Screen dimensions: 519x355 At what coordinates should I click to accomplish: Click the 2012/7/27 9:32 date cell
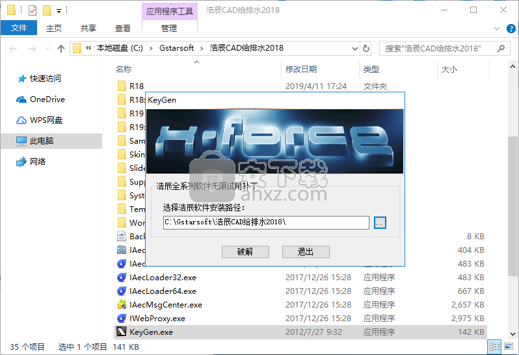[x=313, y=332]
